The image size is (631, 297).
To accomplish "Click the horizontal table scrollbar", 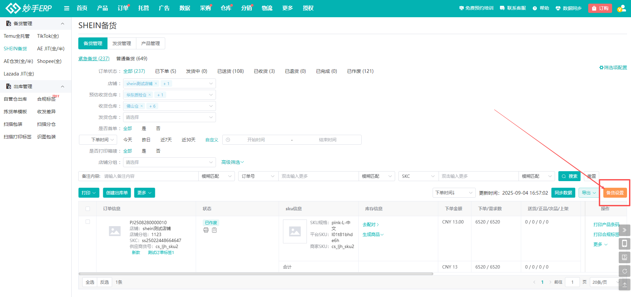I will click(x=256, y=274).
